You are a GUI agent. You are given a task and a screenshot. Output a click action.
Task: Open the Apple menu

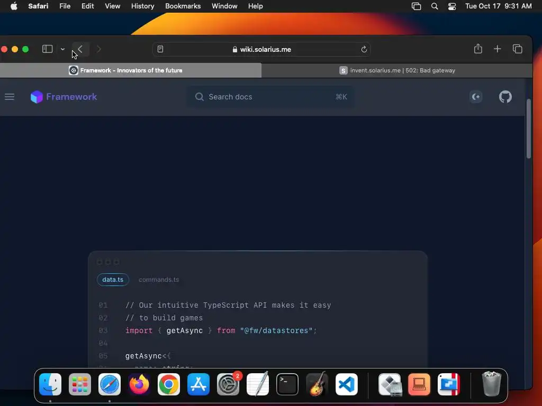(14, 6)
